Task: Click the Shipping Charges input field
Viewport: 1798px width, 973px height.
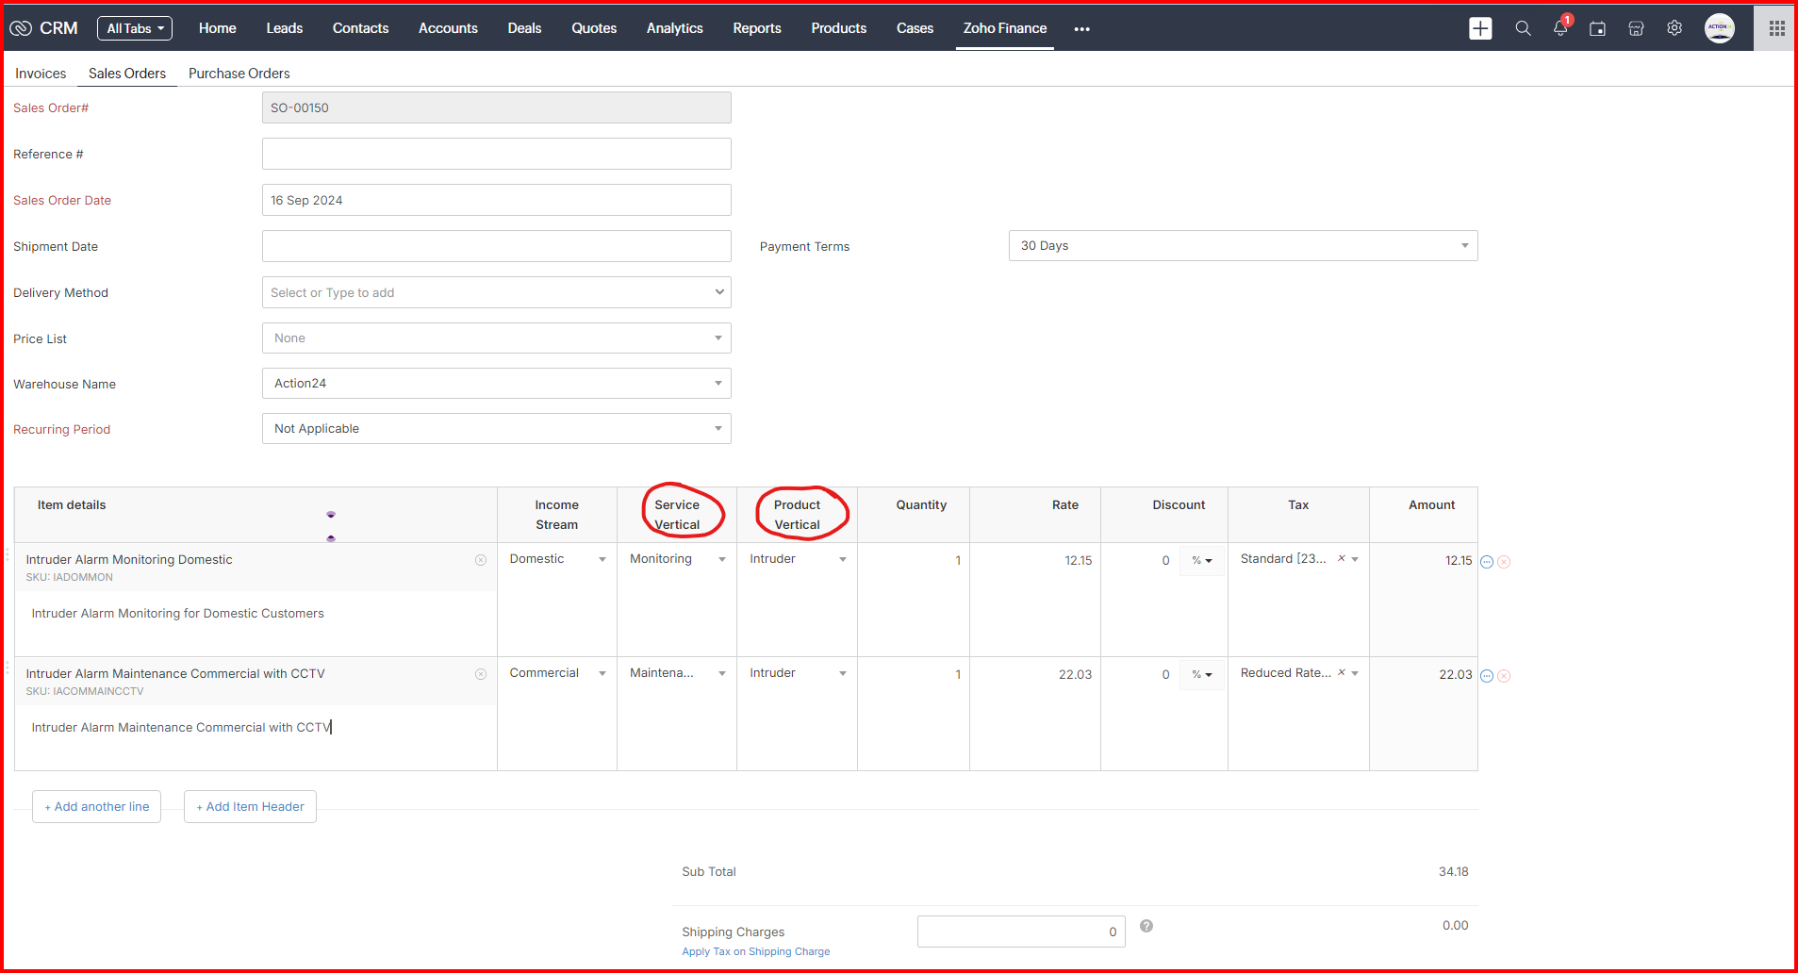Action: (1020, 932)
